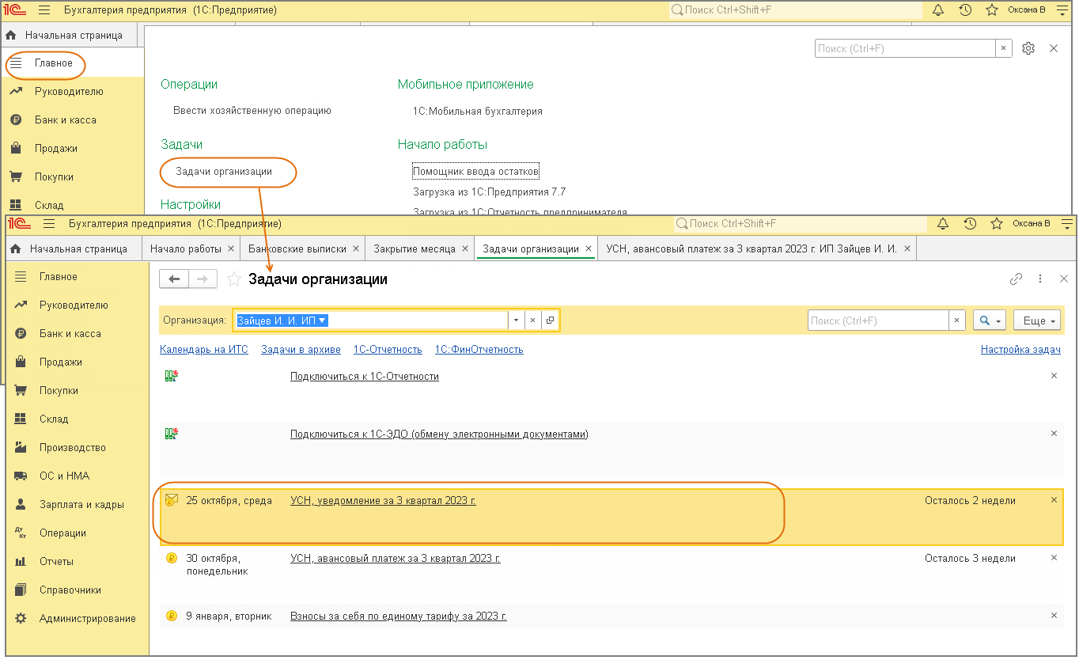Get link to Задачи организации form
The width and height of the screenshot is (1079, 660).
1017,279
